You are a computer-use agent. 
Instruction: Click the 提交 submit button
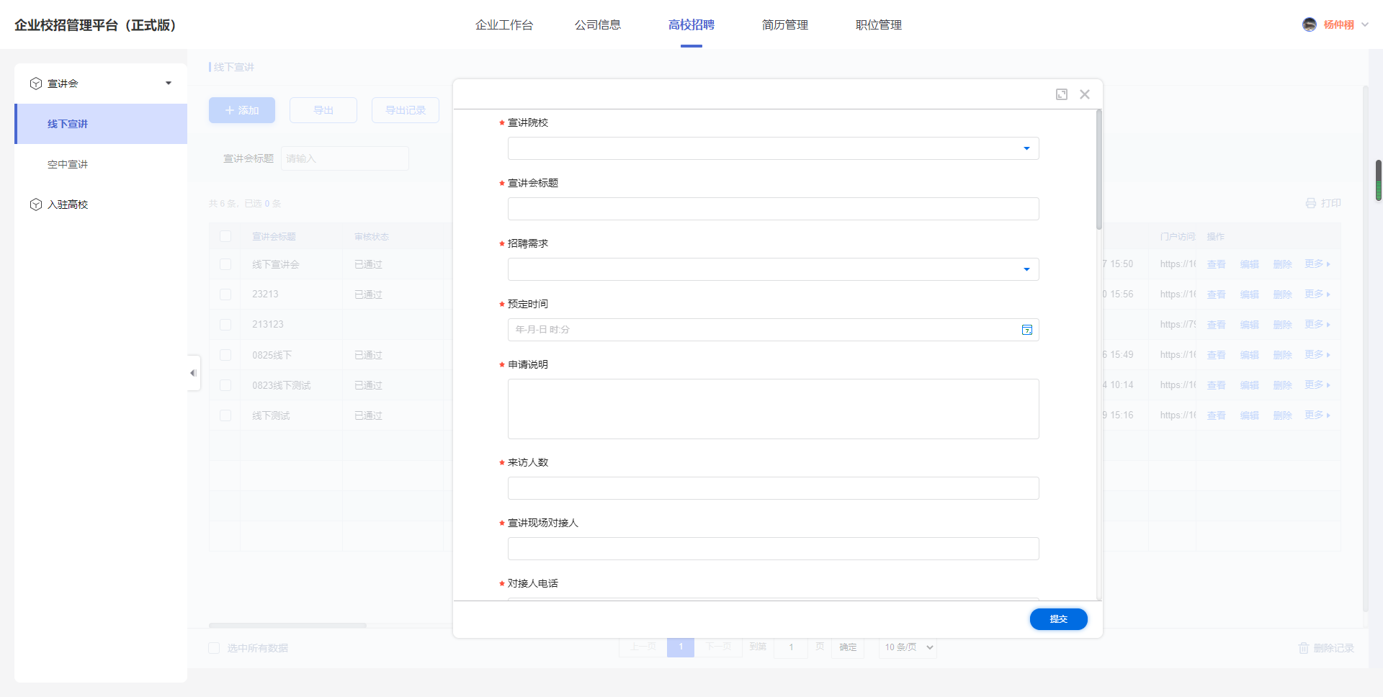click(x=1057, y=619)
